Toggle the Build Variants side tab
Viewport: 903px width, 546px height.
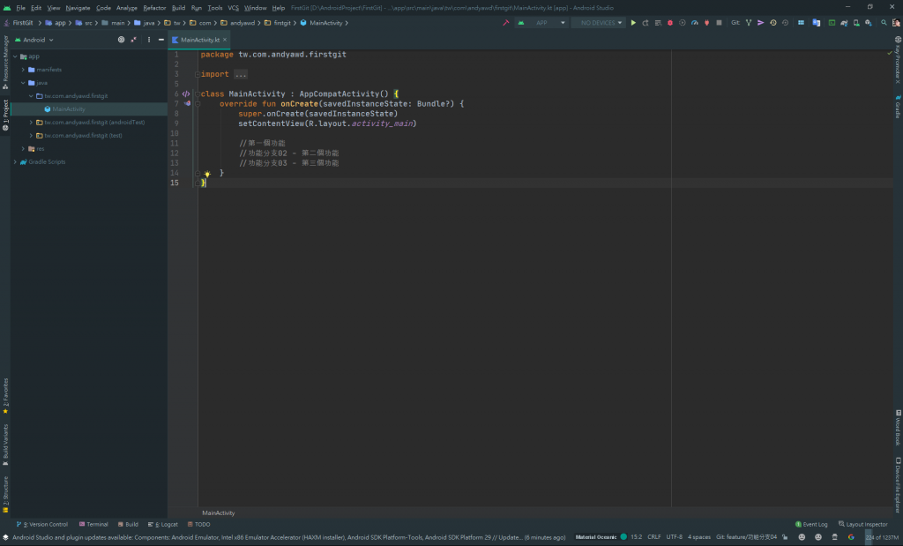coord(6,445)
